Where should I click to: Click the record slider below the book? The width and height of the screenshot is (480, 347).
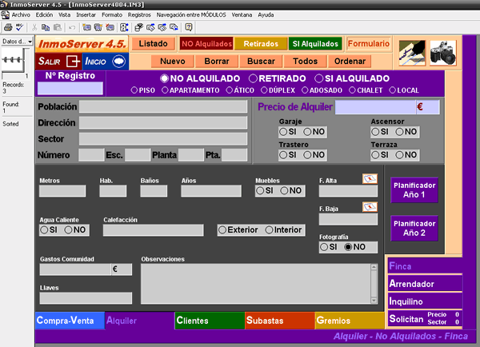[x=15, y=76]
